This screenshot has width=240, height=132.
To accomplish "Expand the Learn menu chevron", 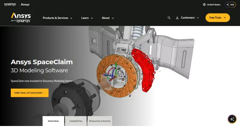I will coord(92,18).
